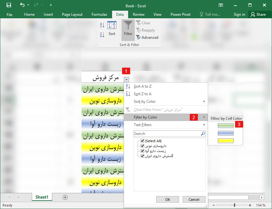Expand the Sort by Color submenu
The width and height of the screenshot is (272, 209).
point(166,102)
